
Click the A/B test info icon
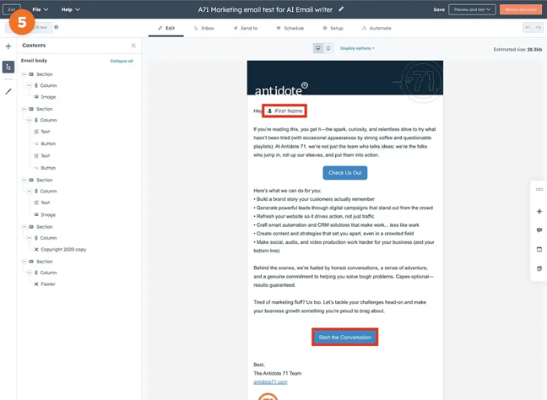point(57,27)
